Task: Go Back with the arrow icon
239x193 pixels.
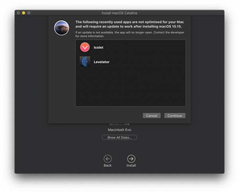Action: [x=108, y=159]
